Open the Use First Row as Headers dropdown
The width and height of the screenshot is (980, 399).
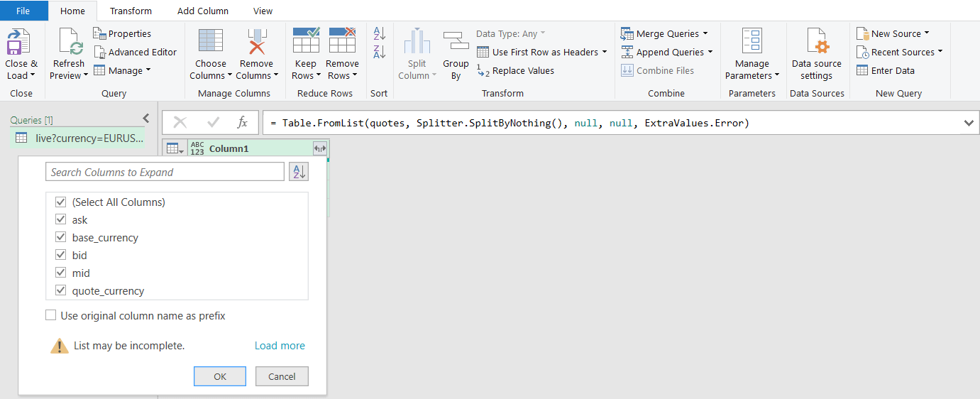(605, 52)
